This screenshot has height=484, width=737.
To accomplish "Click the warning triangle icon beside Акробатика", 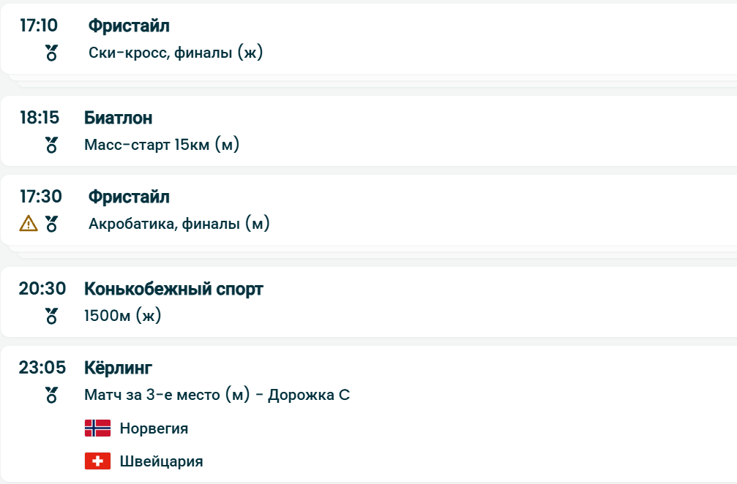I will point(29,224).
